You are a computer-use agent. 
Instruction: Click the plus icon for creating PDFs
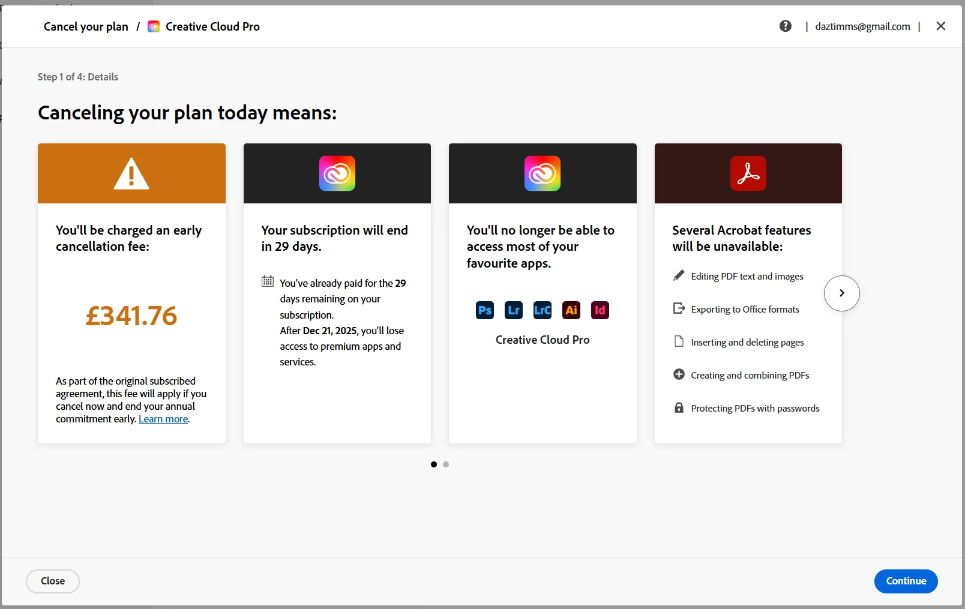point(679,374)
